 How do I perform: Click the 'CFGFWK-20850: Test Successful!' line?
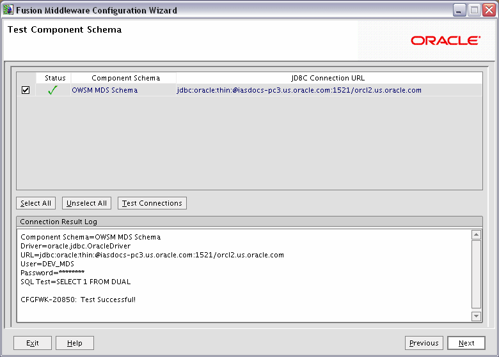click(x=78, y=300)
